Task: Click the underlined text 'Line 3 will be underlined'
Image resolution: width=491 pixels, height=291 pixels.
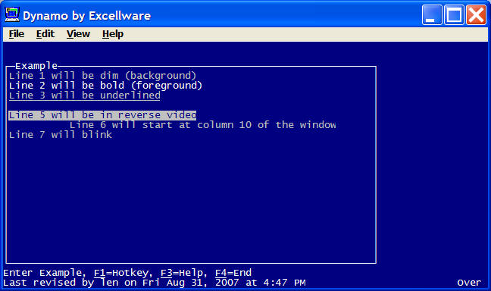Action: pos(85,95)
